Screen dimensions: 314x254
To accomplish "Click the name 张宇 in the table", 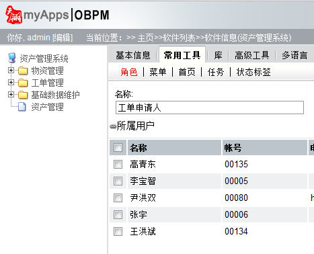I will [139, 215].
